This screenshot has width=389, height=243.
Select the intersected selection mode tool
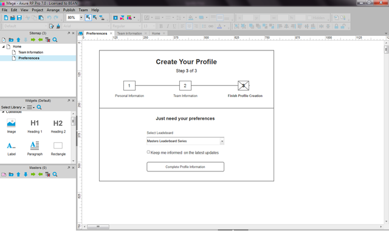click(88, 18)
